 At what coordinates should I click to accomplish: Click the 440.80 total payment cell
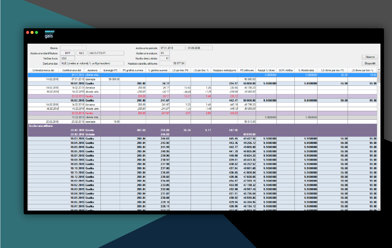(225, 155)
